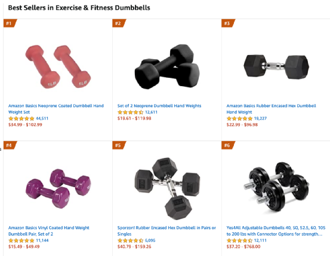Open star rating of Amazon Basics Neoprene set
The image size is (330, 256).
pyautogui.click(x=21, y=118)
